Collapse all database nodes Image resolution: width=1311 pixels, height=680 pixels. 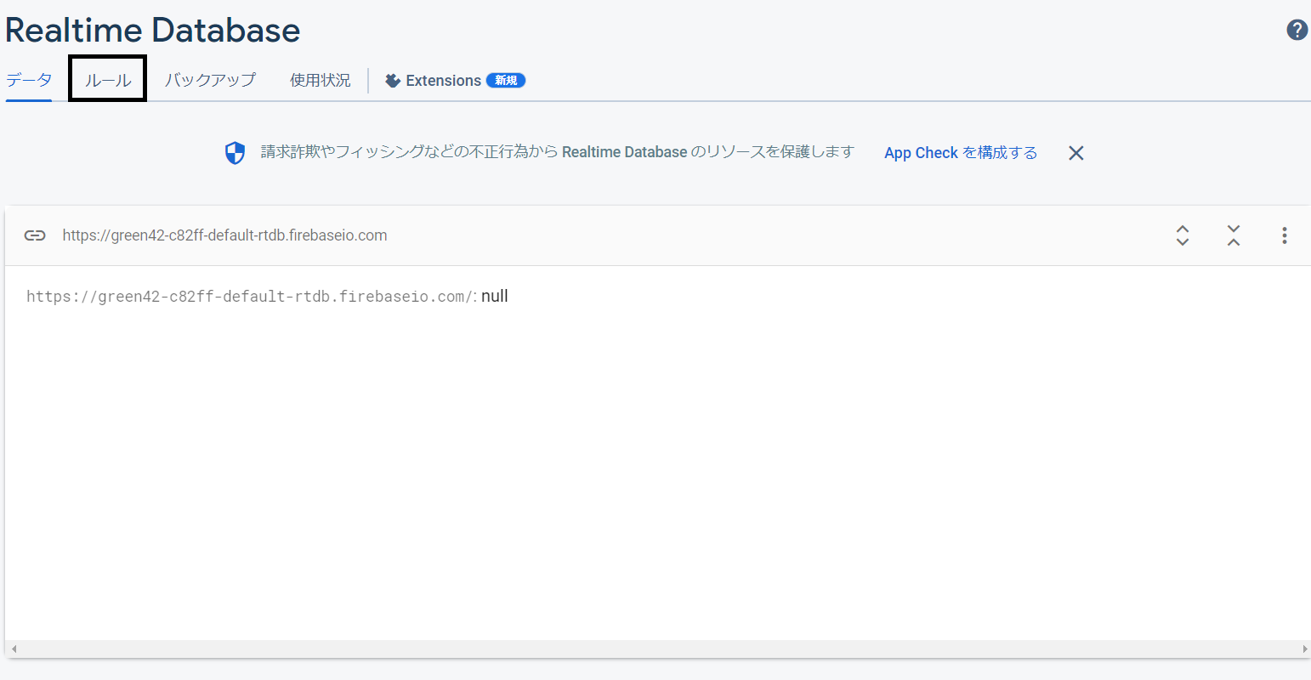pos(1234,235)
